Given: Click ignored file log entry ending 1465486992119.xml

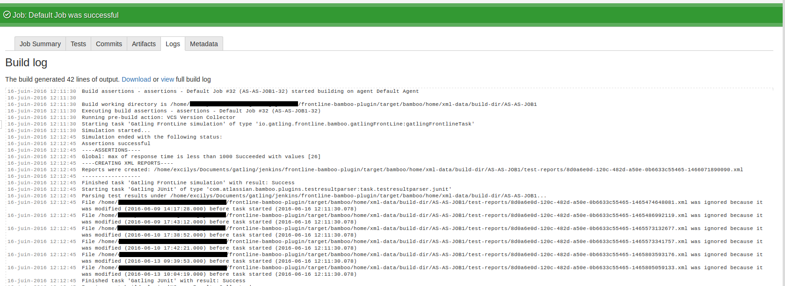Looking at the screenshot, I should pos(422,219).
